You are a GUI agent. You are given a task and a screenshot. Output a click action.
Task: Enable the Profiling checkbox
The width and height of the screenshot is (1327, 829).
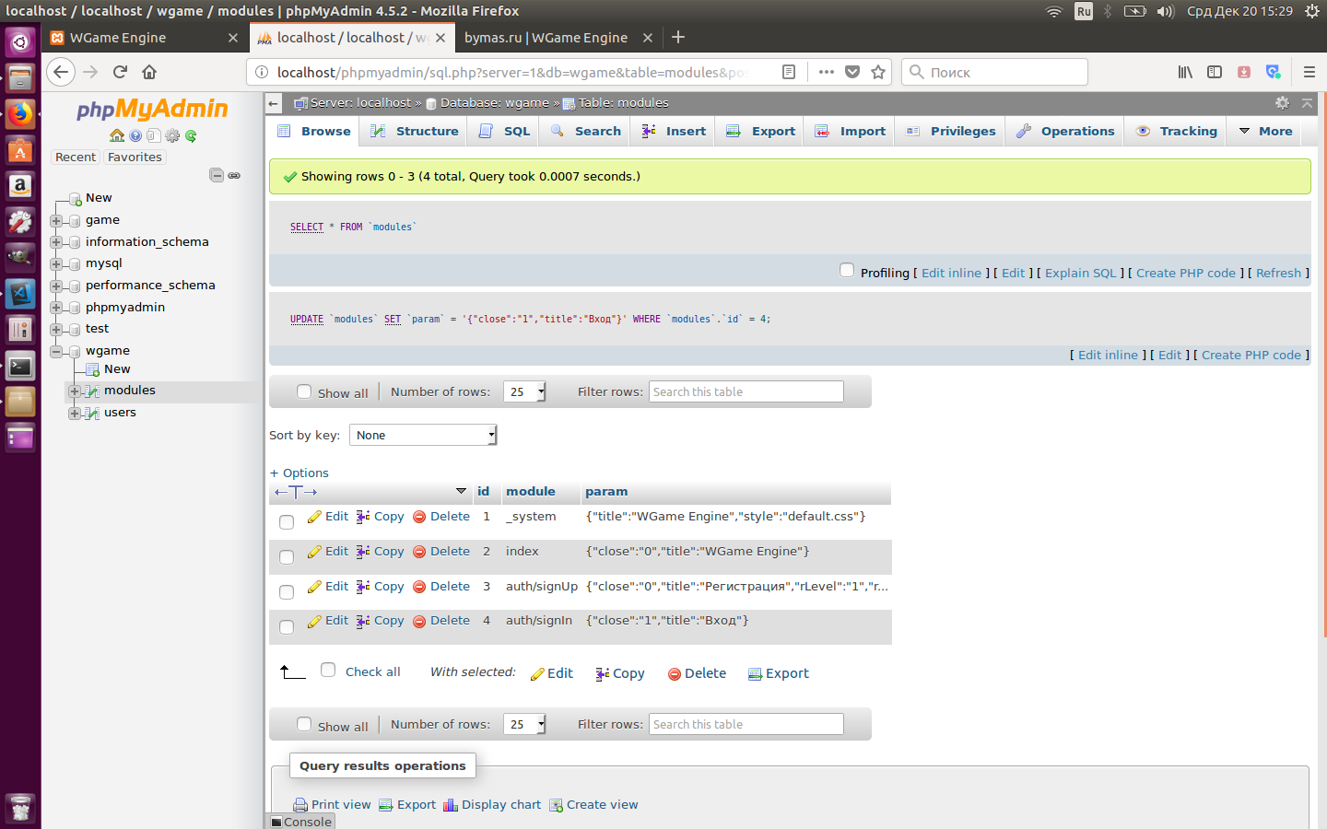[x=847, y=270]
